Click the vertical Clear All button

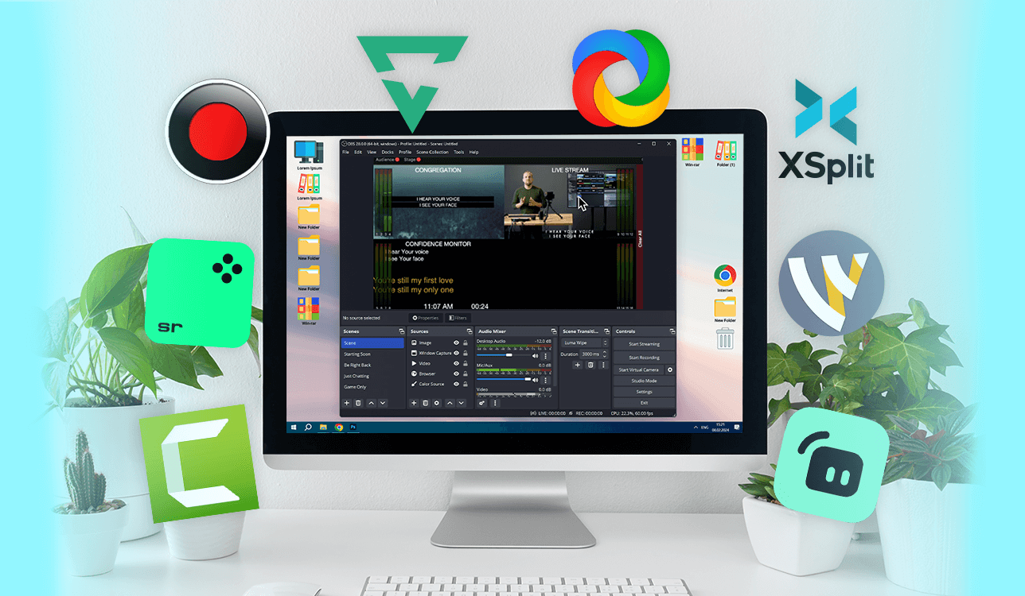tap(639, 238)
